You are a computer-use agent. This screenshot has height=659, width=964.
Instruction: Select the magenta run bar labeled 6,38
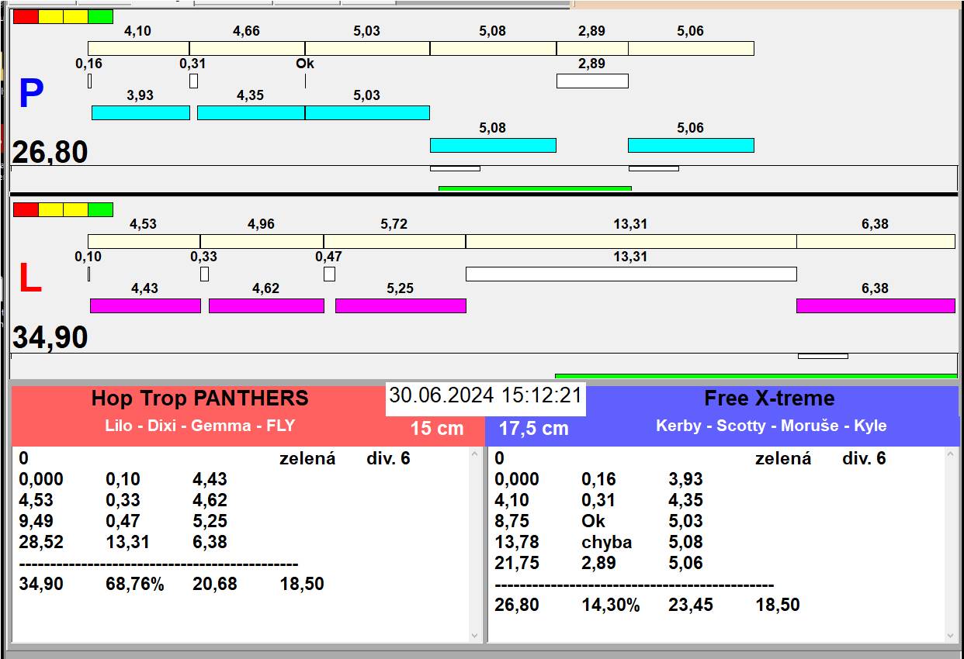[876, 305]
